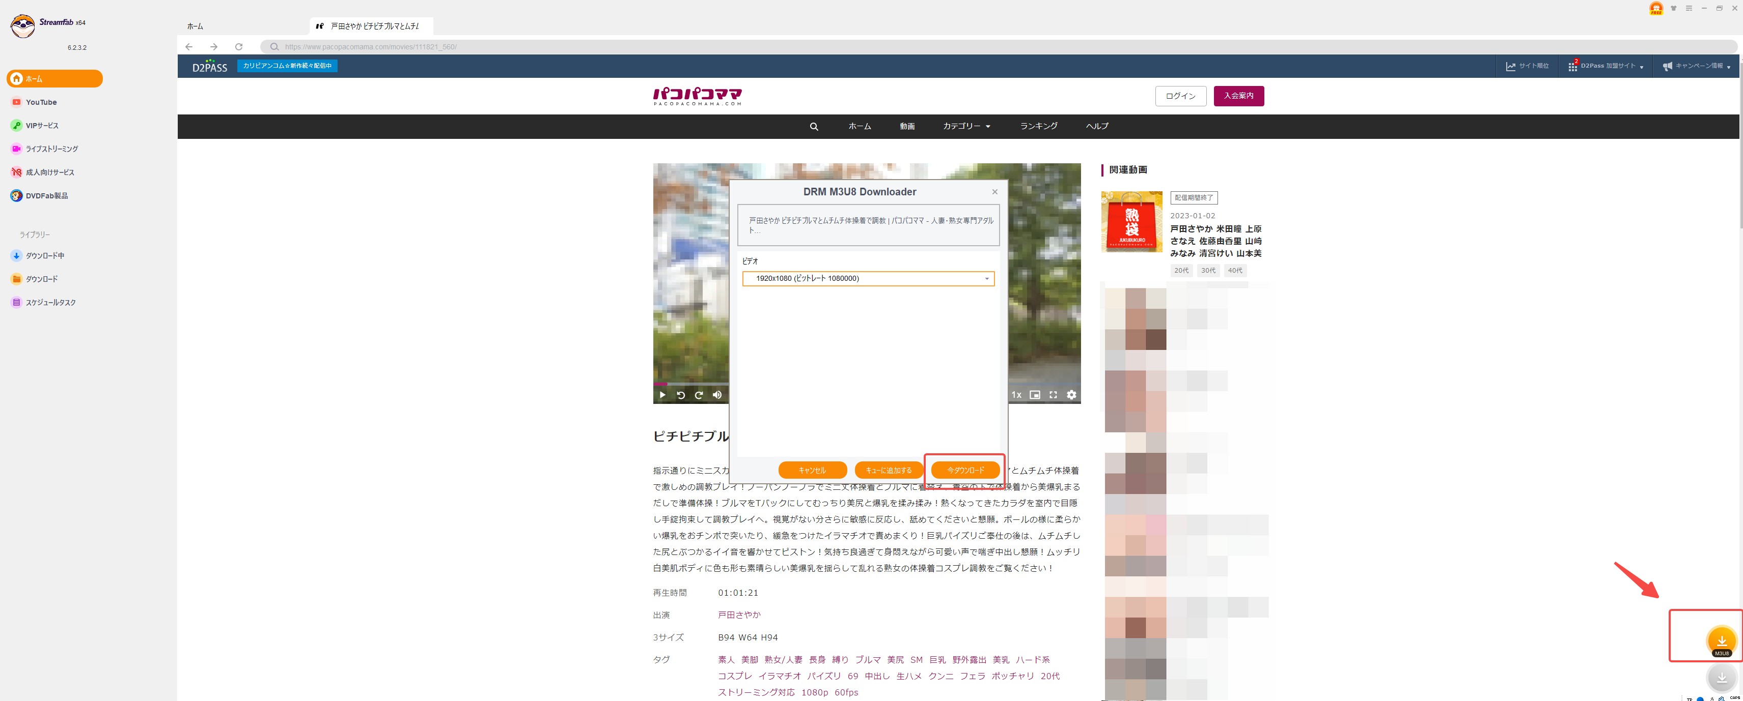Switch to the 戸田さやか browser tab
This screenshot has height=701, width=1743.
pos(372,26)
